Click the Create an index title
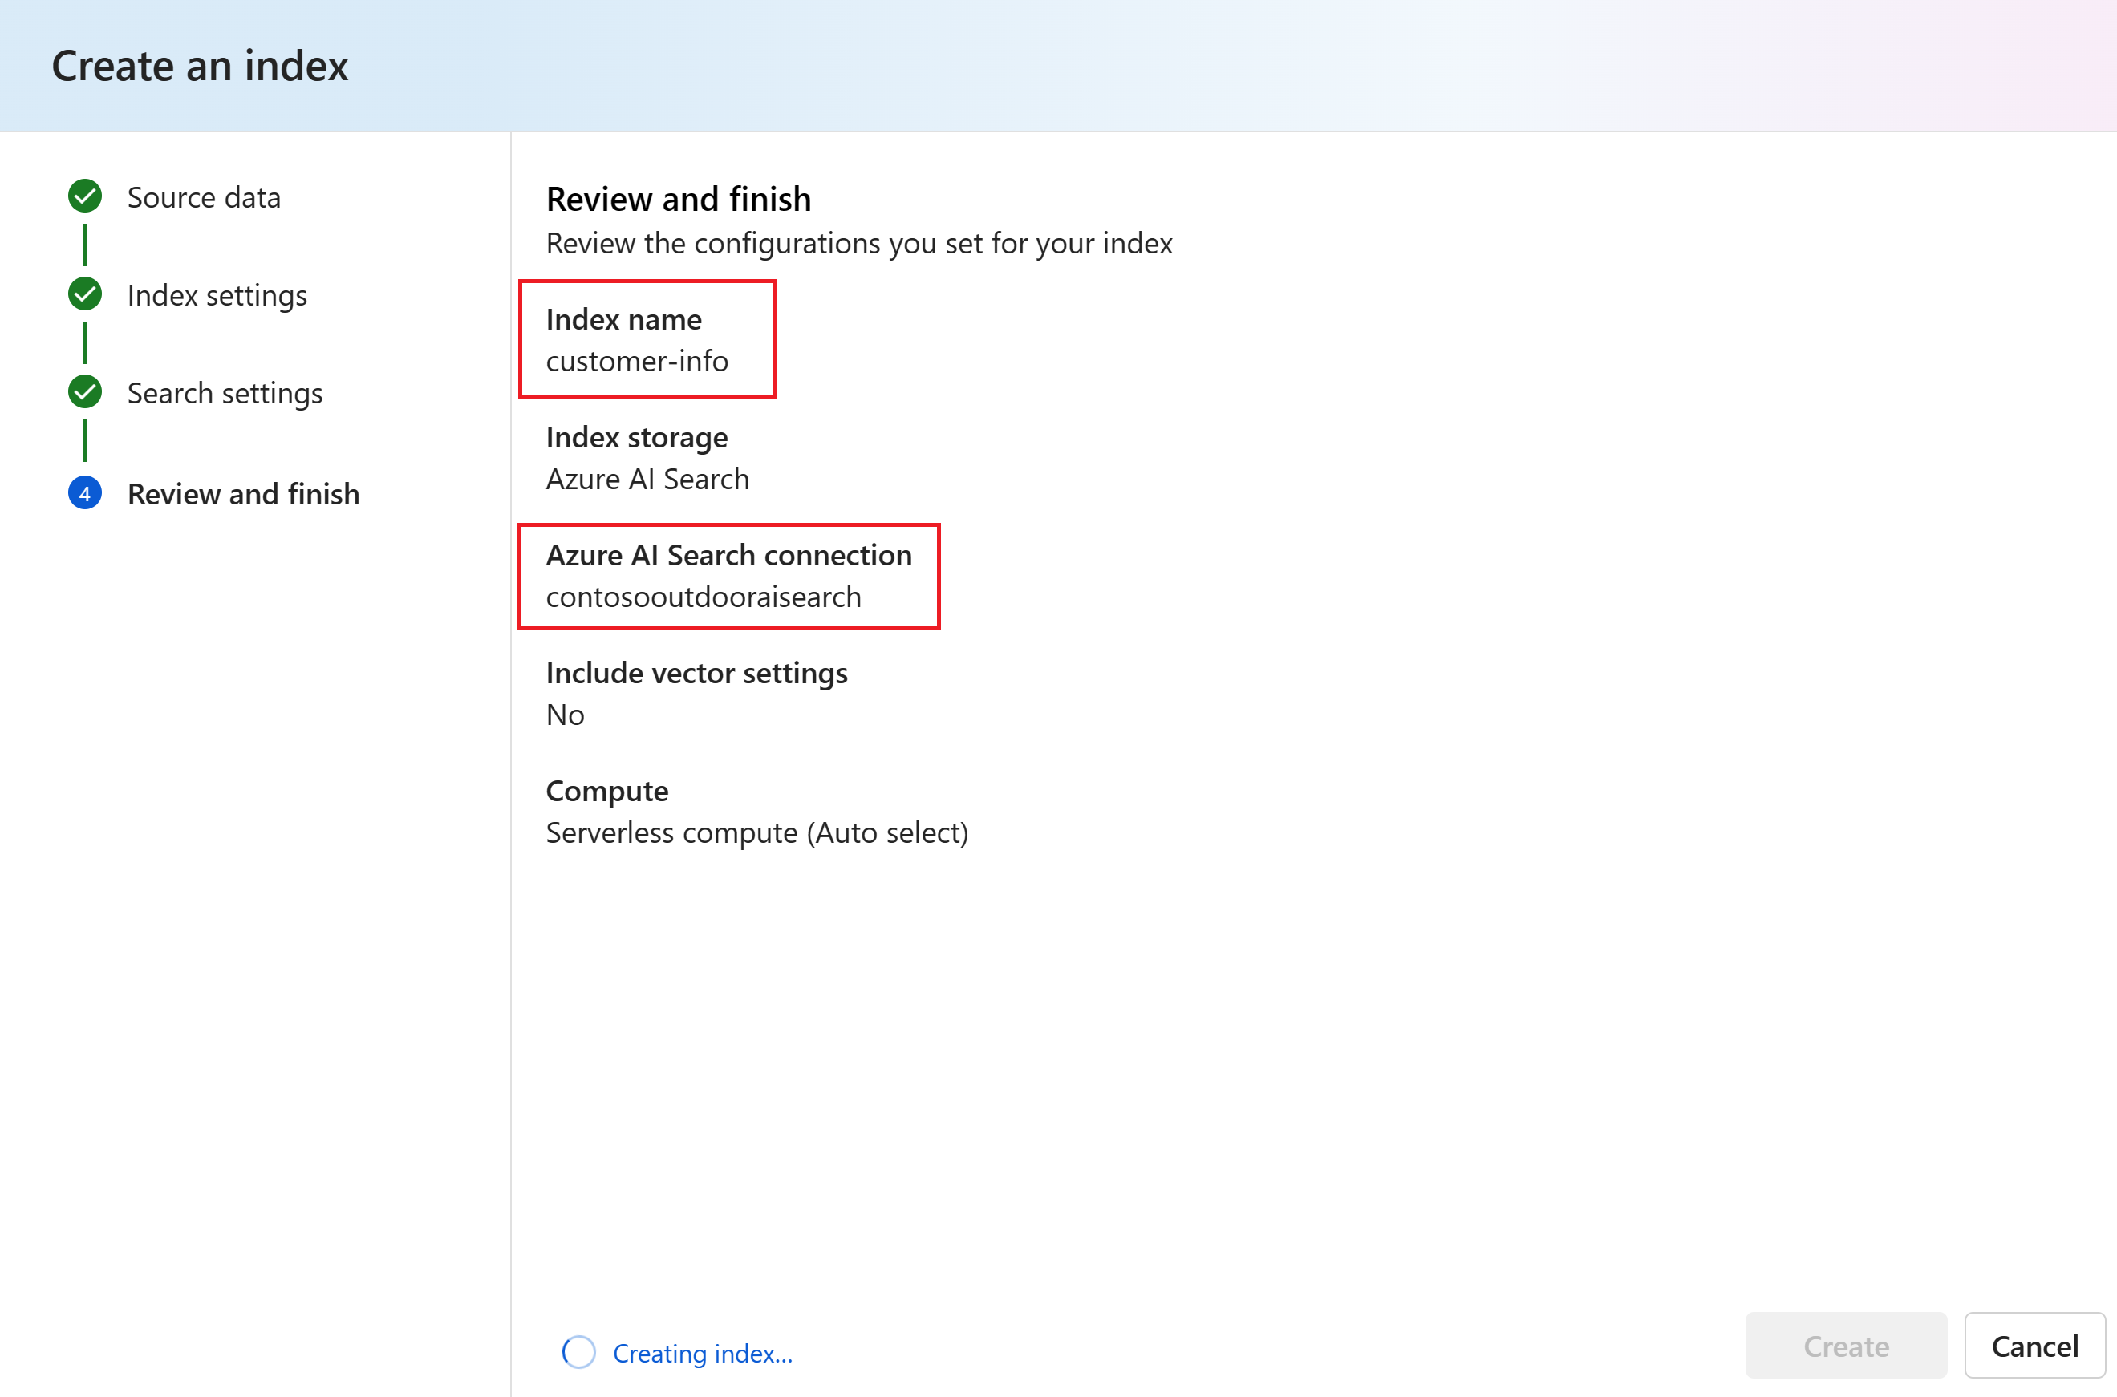 point(201,66)
